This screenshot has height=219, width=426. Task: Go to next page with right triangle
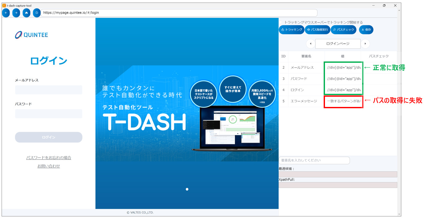[365, 44]
